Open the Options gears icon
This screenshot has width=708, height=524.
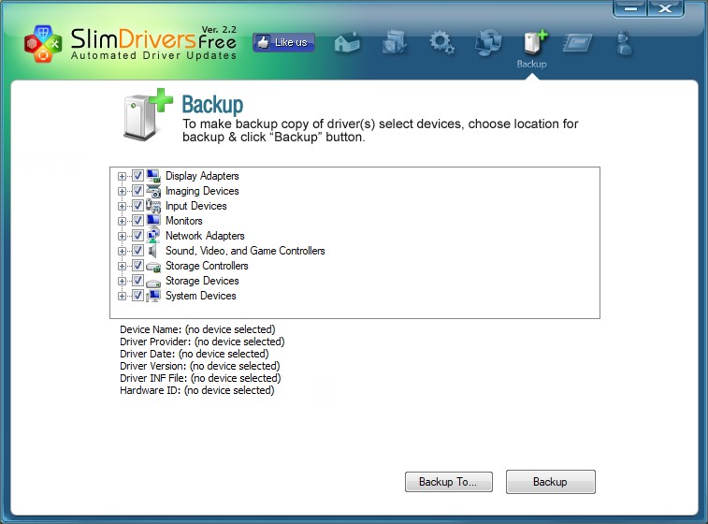441,43
